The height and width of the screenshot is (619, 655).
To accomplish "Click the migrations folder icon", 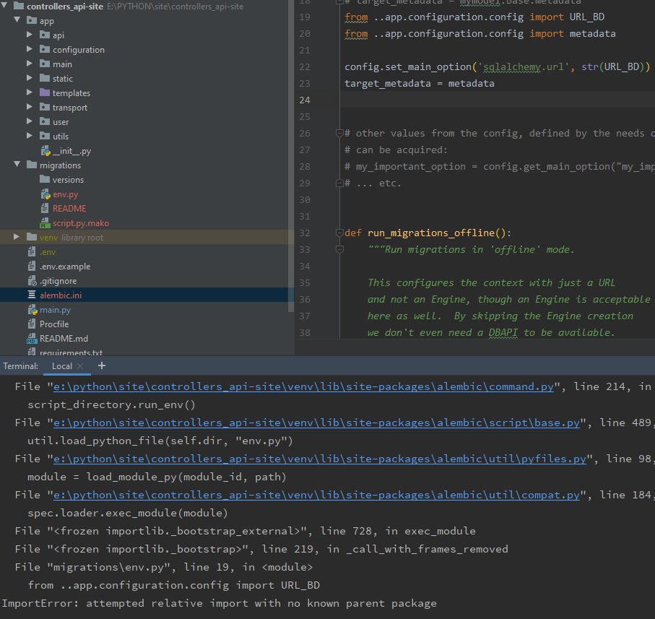I will click(32, 165).
